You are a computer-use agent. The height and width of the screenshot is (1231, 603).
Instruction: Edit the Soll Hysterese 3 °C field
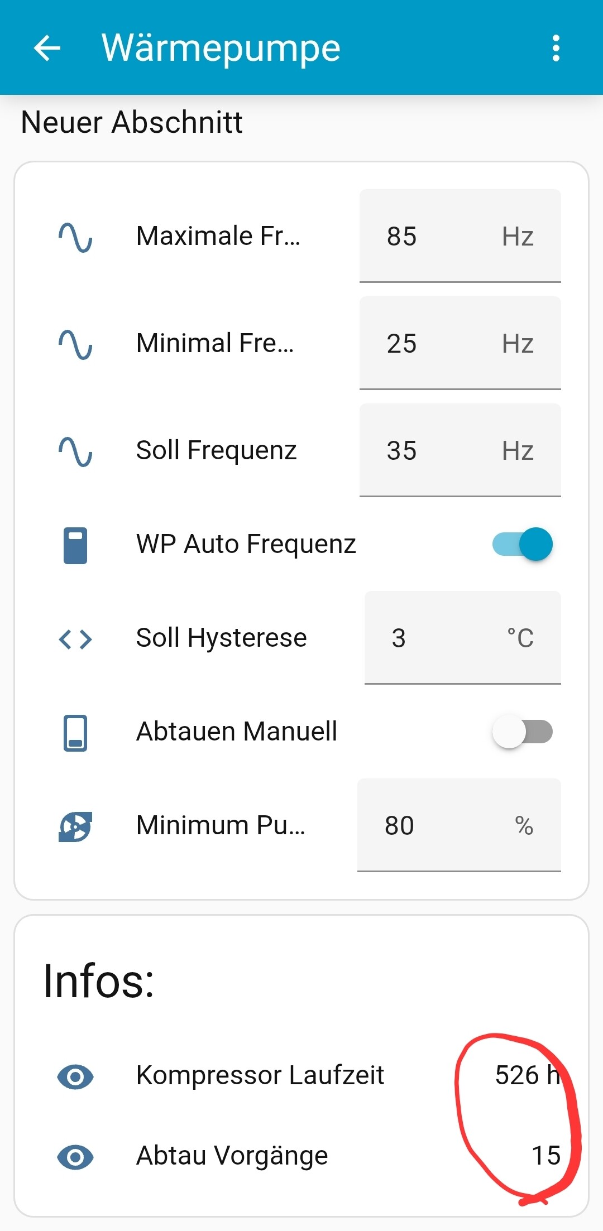[462, 638]
